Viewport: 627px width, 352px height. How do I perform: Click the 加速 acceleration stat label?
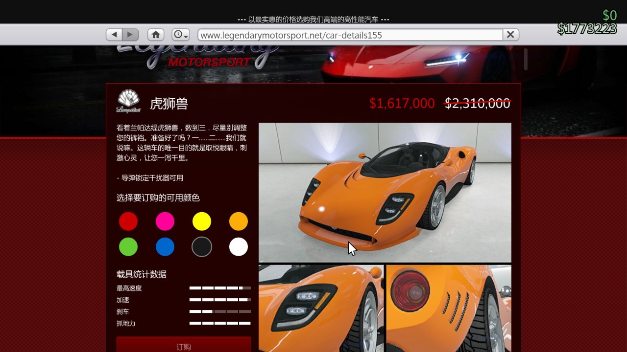point(123,300)
